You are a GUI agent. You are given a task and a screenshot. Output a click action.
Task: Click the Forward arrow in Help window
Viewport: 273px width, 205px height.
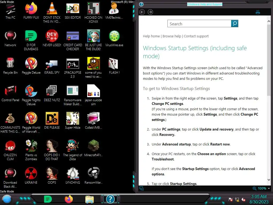point(150,12)
